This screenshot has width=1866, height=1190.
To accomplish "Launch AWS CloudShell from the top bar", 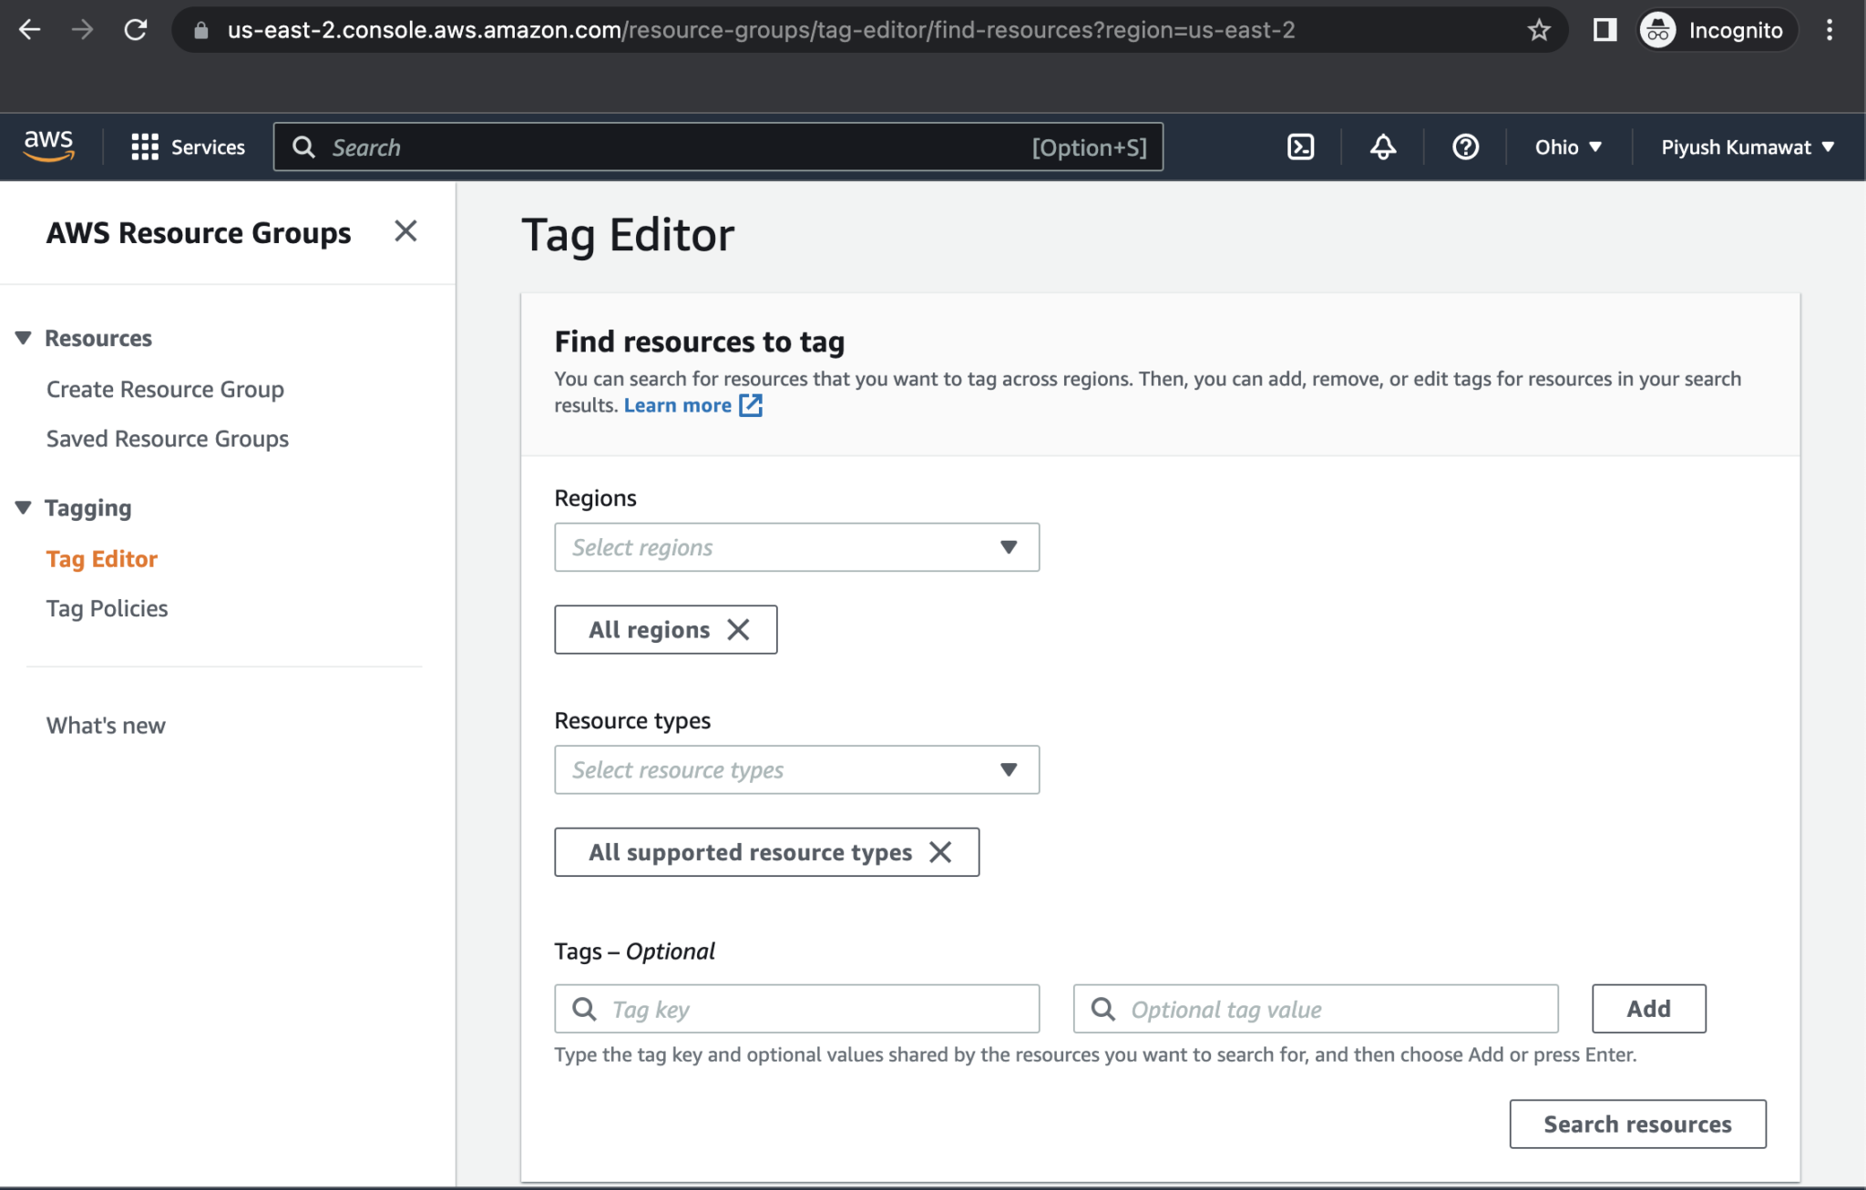I will (1300, 147).
